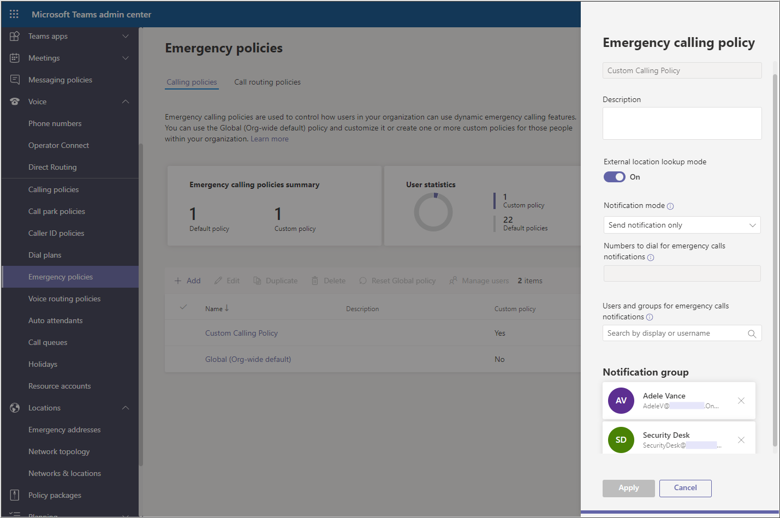Screen dimensions: 780x518
Task: Click the Apply button
Action: (628, 488)
